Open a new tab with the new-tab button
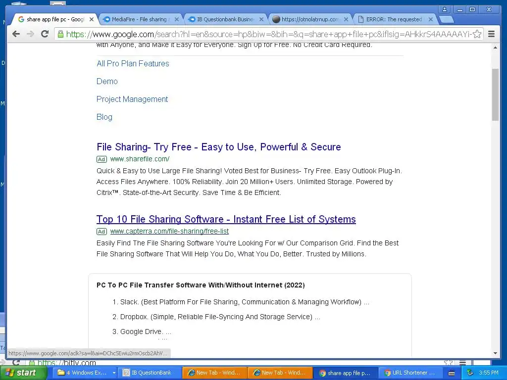 (x=447, y=19)
